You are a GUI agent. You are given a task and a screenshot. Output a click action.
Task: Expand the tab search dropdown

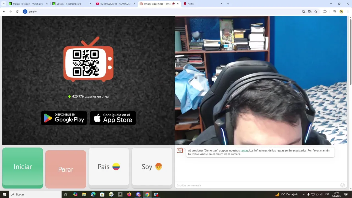coord(4,4)
